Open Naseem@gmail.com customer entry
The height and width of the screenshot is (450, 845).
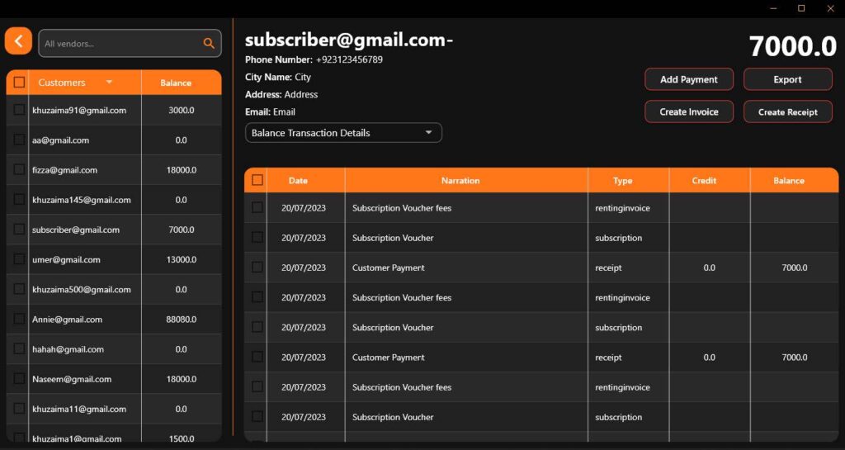tap(72, 379)
